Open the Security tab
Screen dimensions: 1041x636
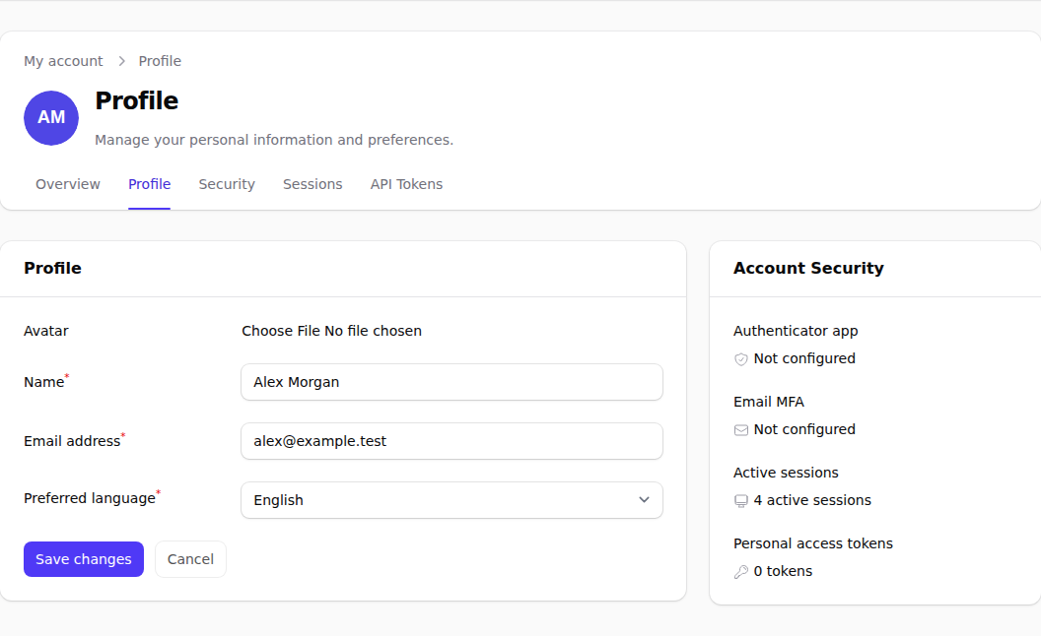click(x=227, y=184)
